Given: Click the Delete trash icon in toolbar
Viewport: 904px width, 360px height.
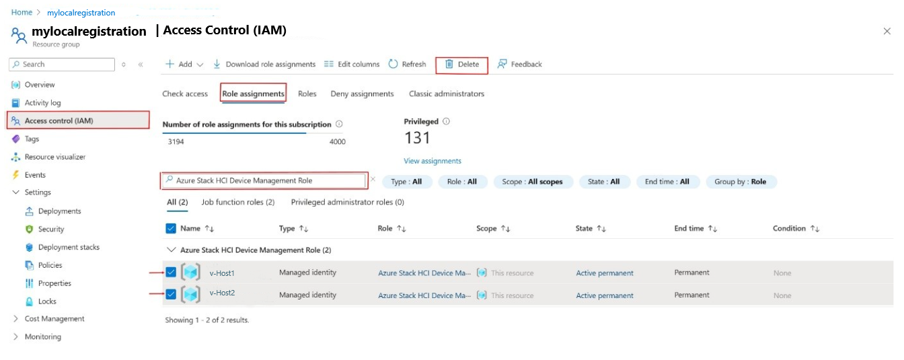Looking at the screenshot, I should coord(449,65).
